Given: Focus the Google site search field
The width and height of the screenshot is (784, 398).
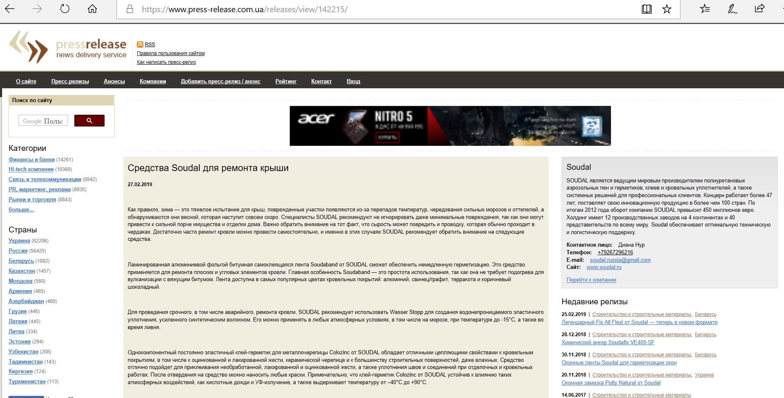Looking at the screenshot, I should pyautogui.click(x=43, y=121).
